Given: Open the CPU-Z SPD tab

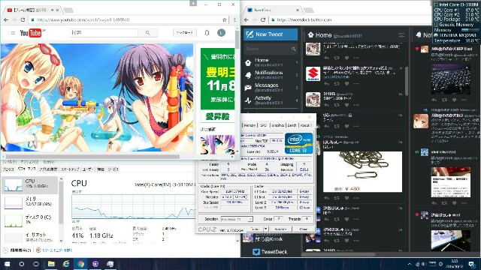Looking at the screenshot, I should coord(264,125).
